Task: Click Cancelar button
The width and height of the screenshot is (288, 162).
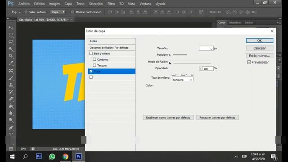Action: click(260, 48)
